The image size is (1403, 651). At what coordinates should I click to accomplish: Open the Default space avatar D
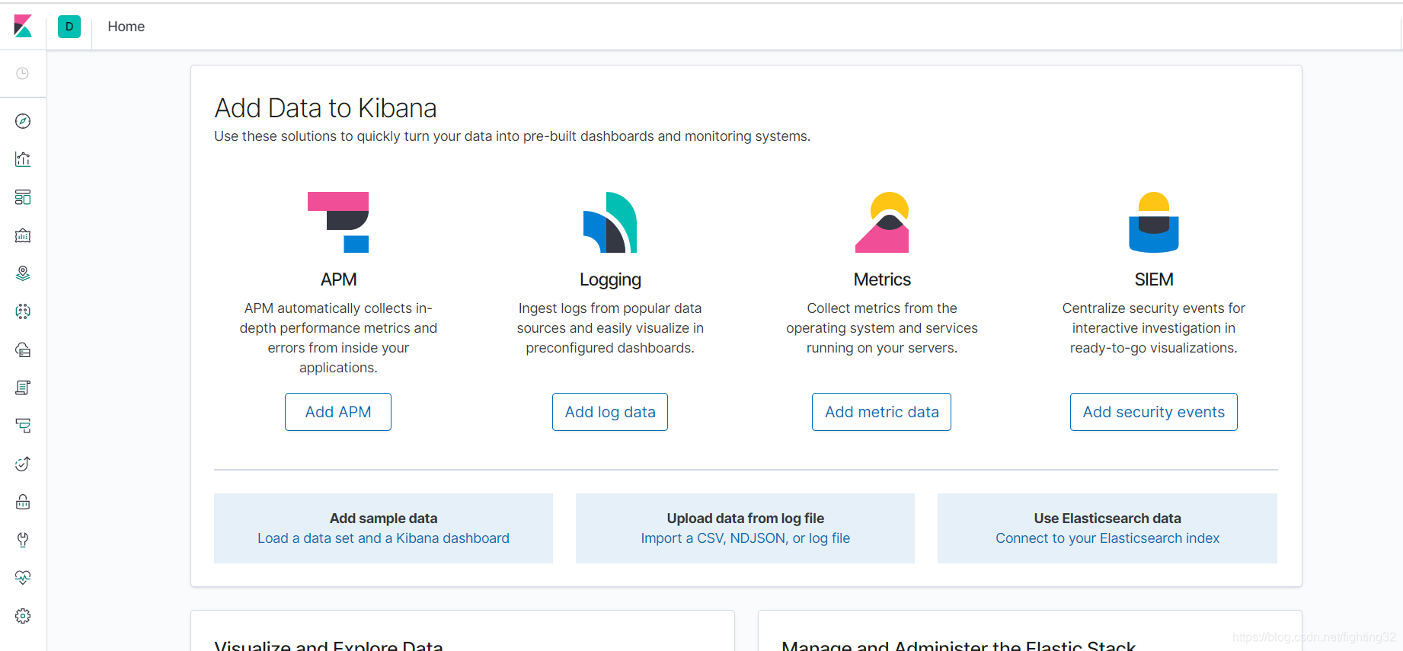click(x=69, y=27)
